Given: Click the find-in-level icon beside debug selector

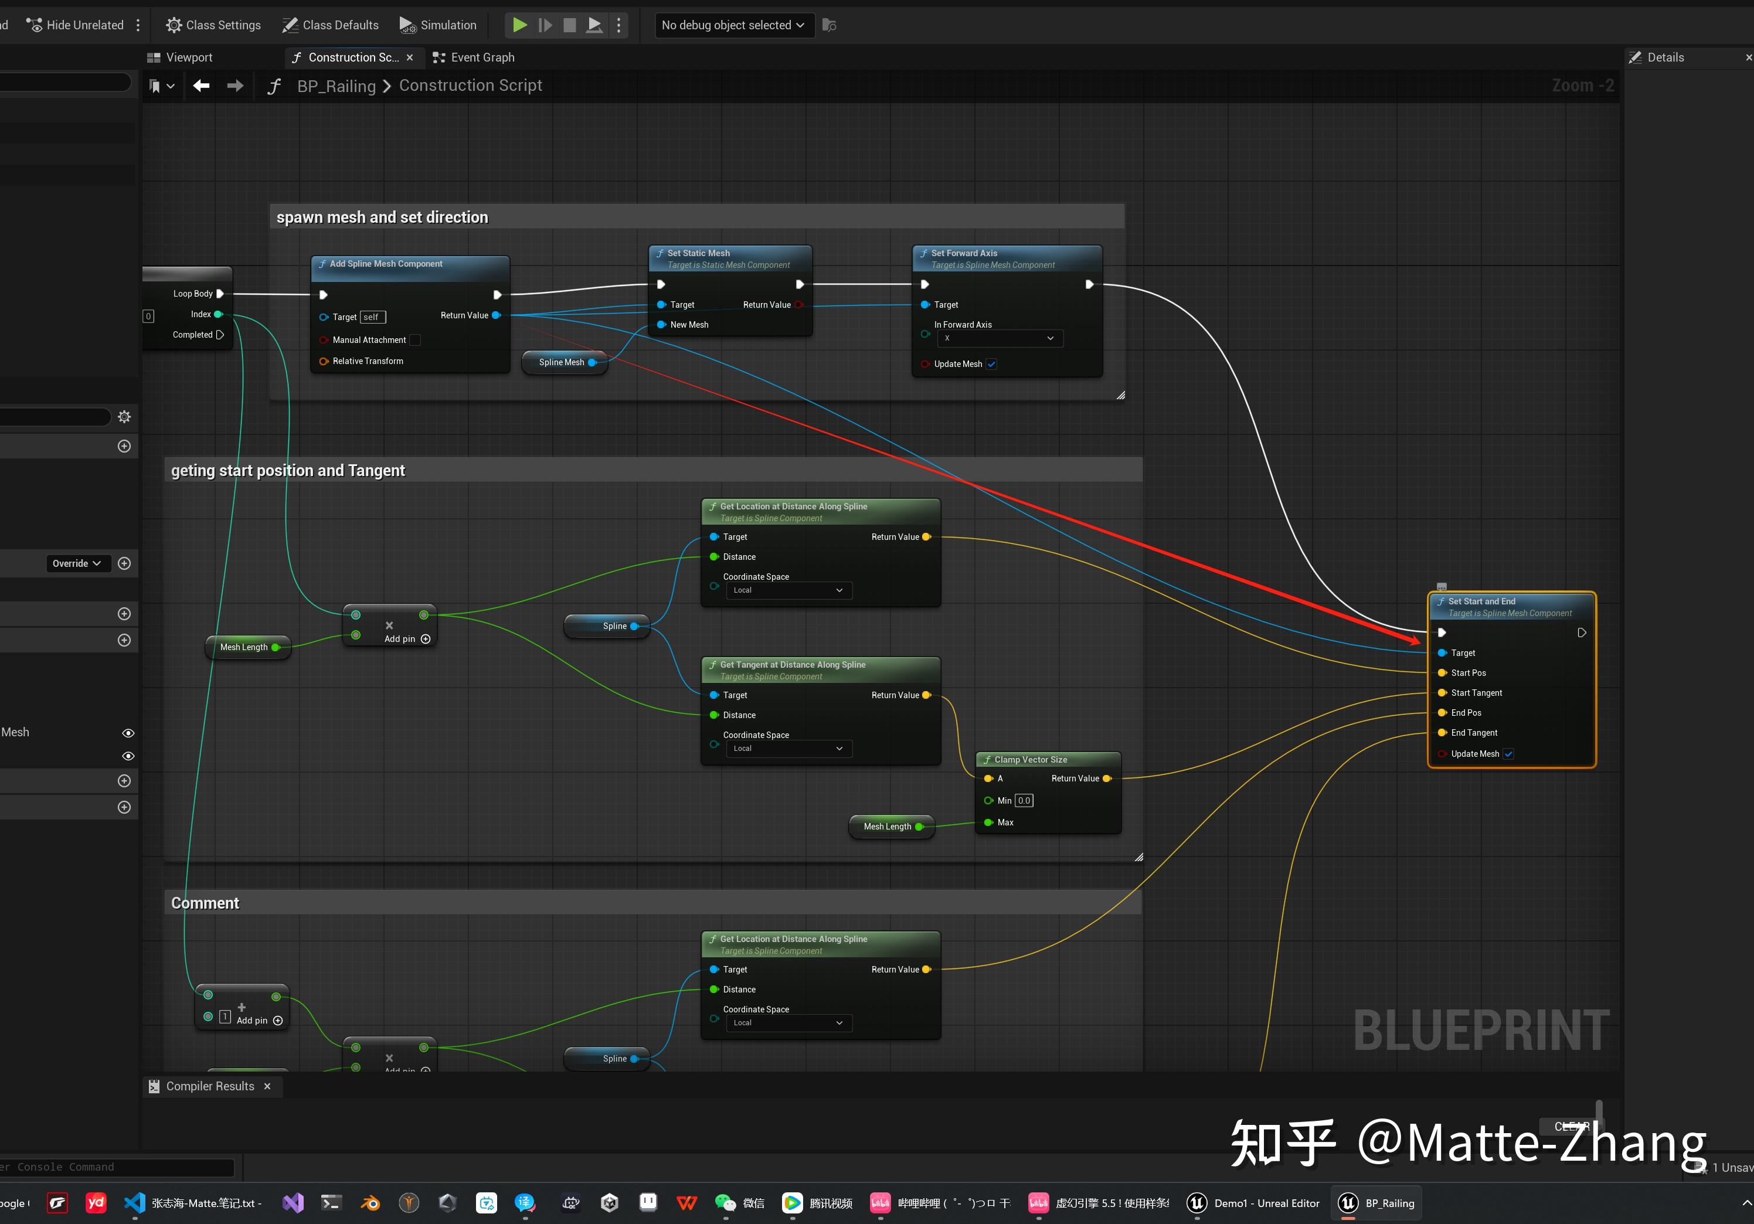Looking at the screenshot, I should point(830,25).
